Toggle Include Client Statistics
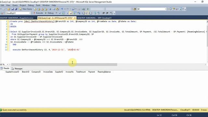Screen dimensions: 208x117 point(79,13)
